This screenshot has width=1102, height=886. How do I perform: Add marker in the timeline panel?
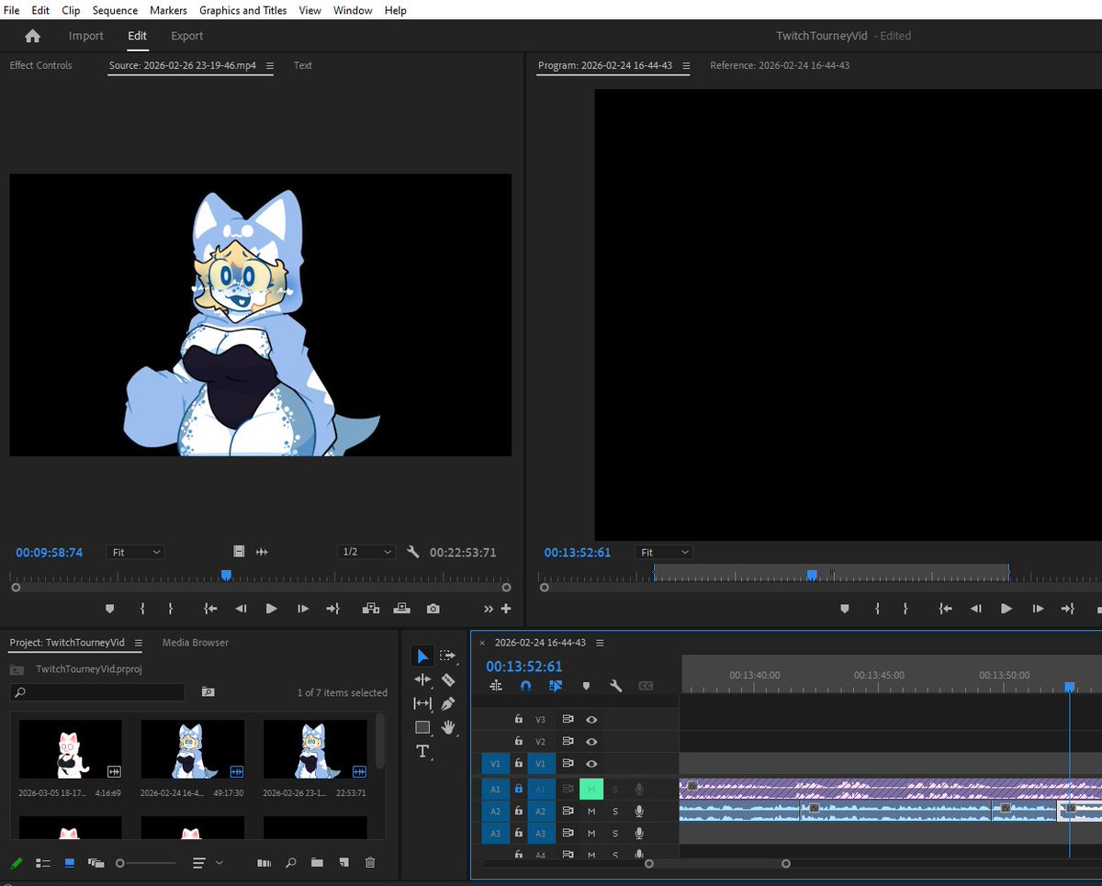pyautogui.click(x=586, y=686)
